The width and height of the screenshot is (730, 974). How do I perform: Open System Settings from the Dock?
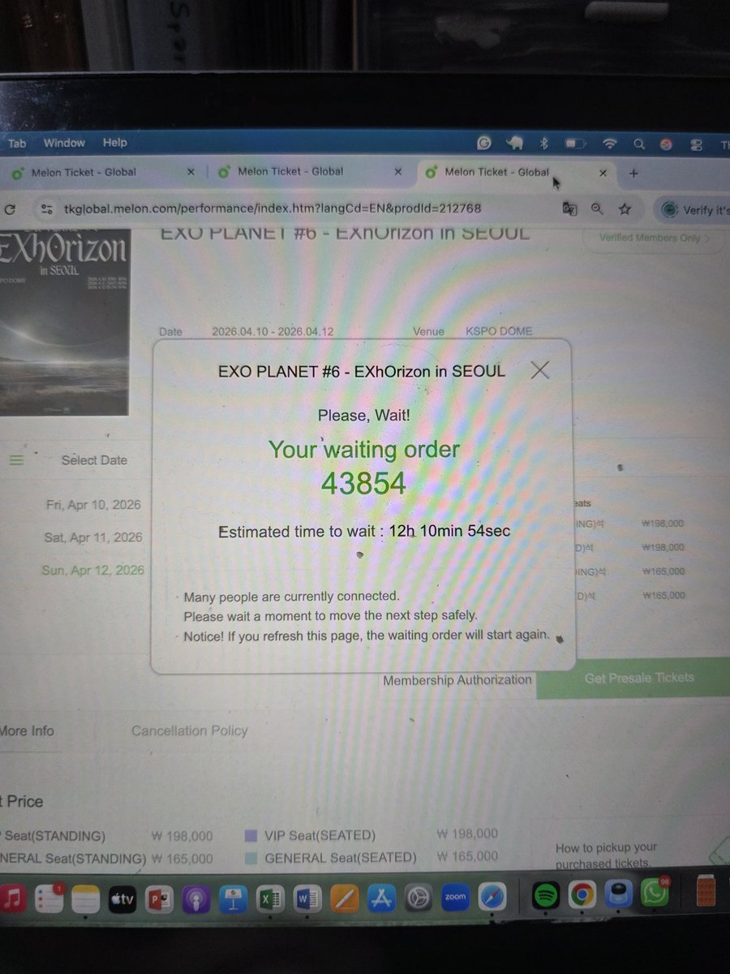[419, 898]
